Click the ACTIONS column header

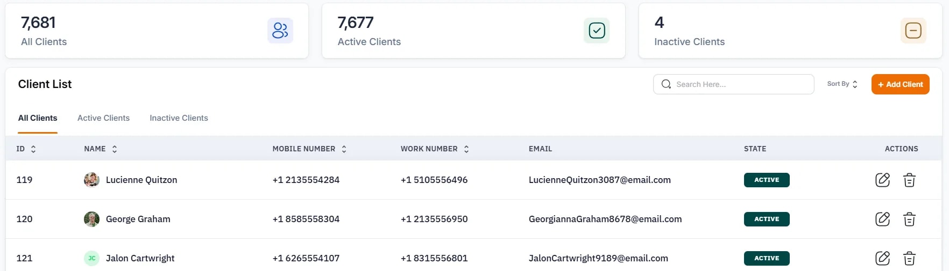[x=901, y=149]
